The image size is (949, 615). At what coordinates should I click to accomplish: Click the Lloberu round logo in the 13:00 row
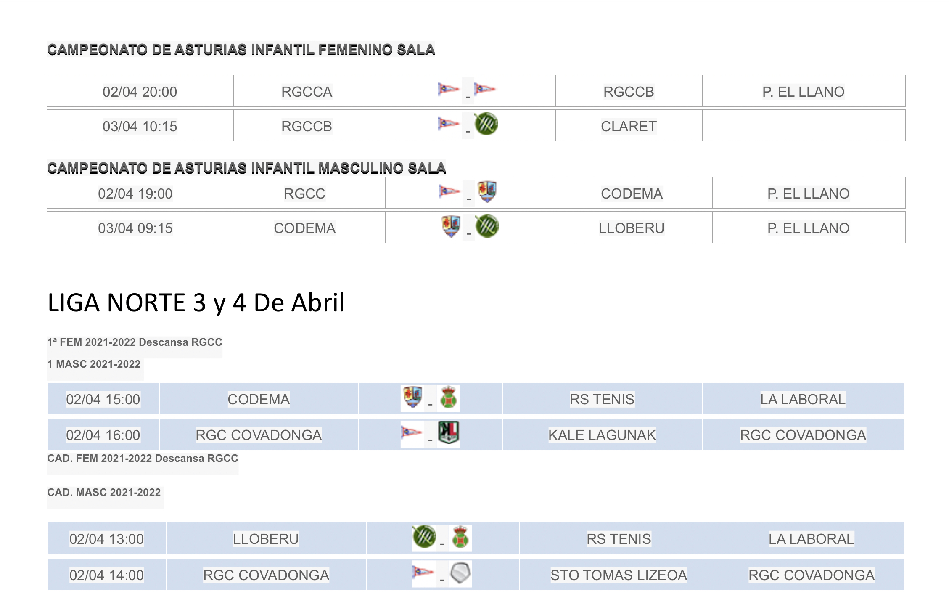click(x=424, y=536)
